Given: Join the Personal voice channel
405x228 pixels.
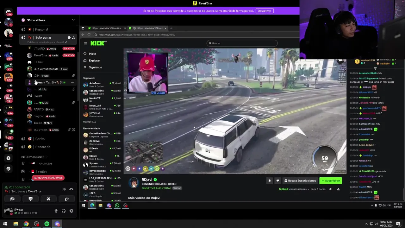Looking at the screenshot, I should click(x=42, y=29).
